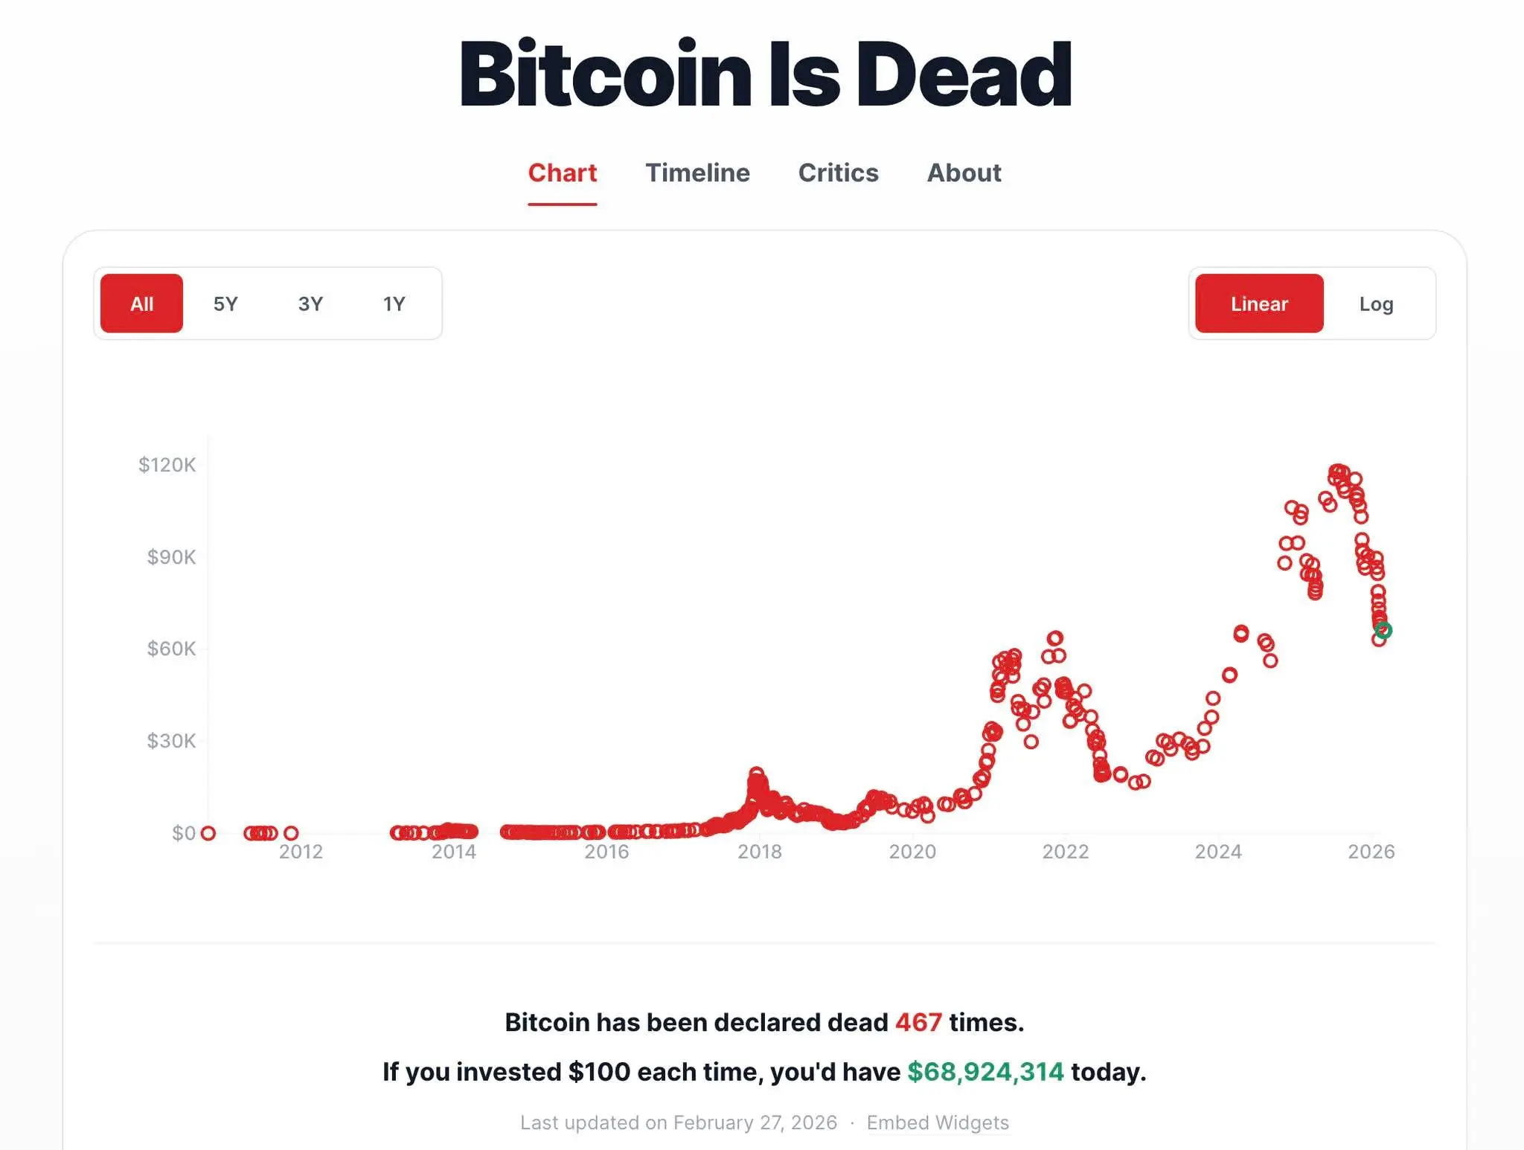Switch to the Timeline tab
The image size is (1524, 1150).
697,173
